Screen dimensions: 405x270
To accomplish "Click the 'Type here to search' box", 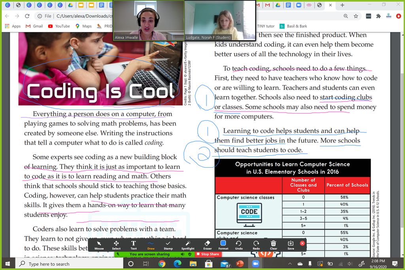I will (69, 264).
